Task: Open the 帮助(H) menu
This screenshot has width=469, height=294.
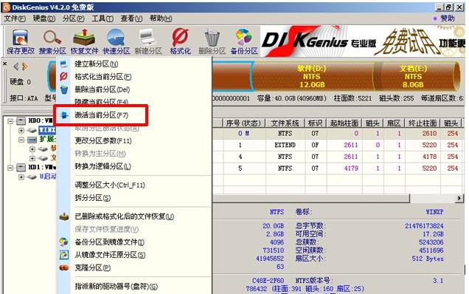Action: 161,18
